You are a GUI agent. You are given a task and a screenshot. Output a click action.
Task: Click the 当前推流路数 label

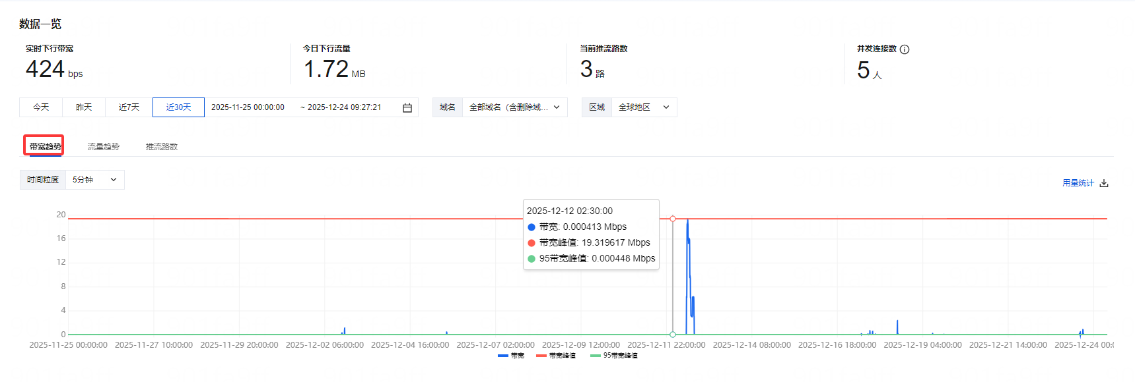click(603, 49)
